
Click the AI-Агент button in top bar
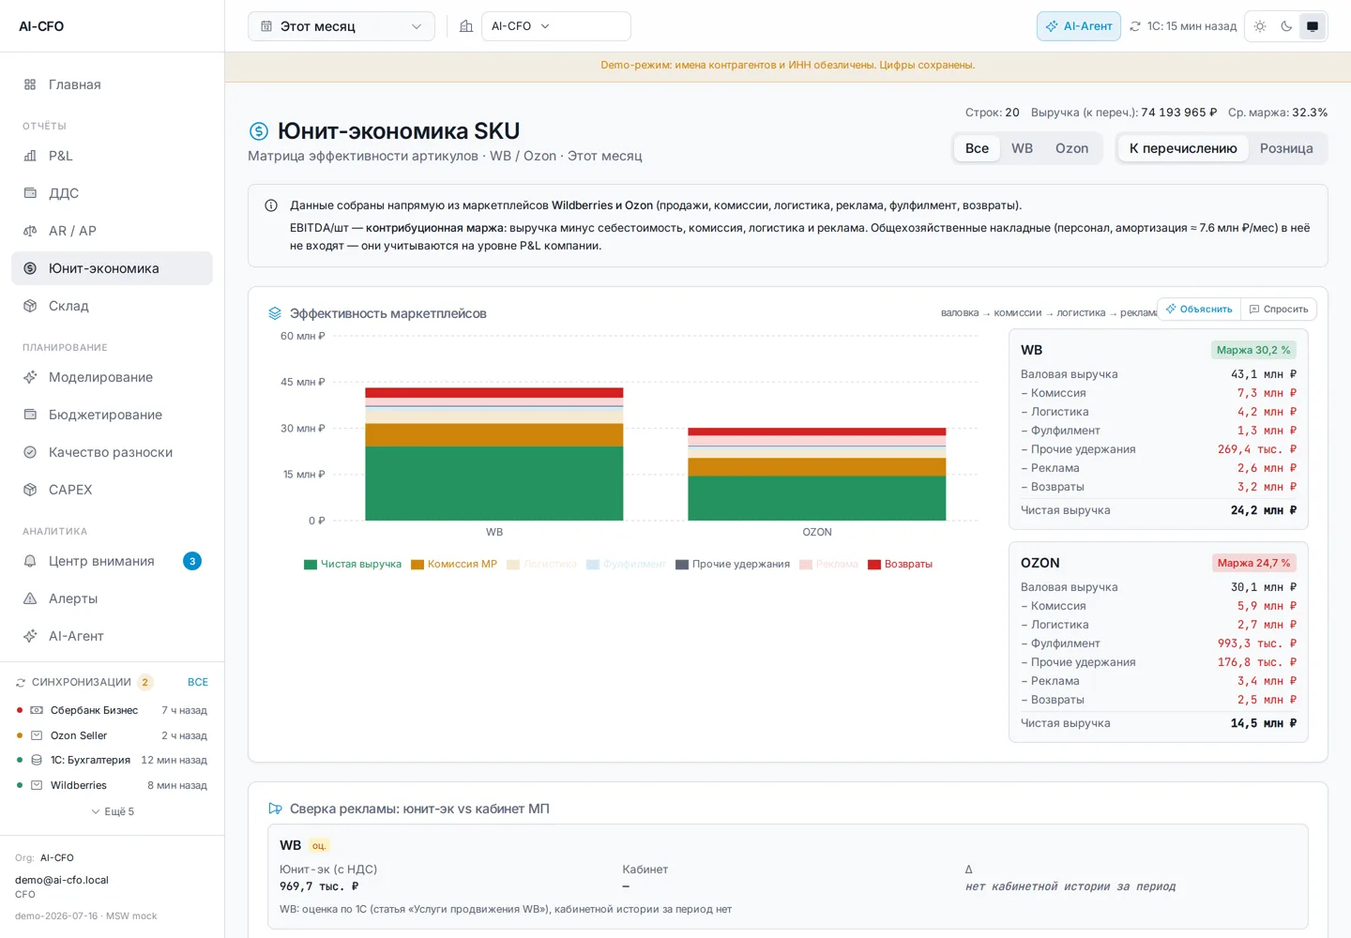coord(1079,26)
